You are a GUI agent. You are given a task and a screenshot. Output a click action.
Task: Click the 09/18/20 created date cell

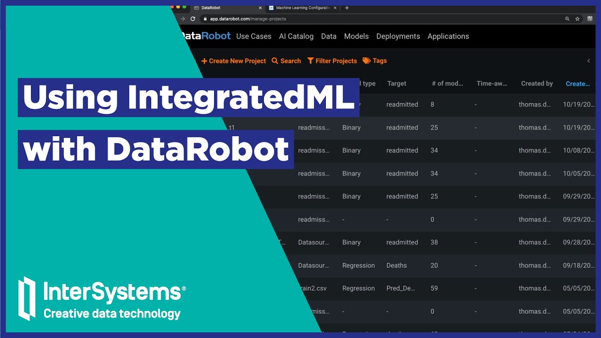(579, 265)
